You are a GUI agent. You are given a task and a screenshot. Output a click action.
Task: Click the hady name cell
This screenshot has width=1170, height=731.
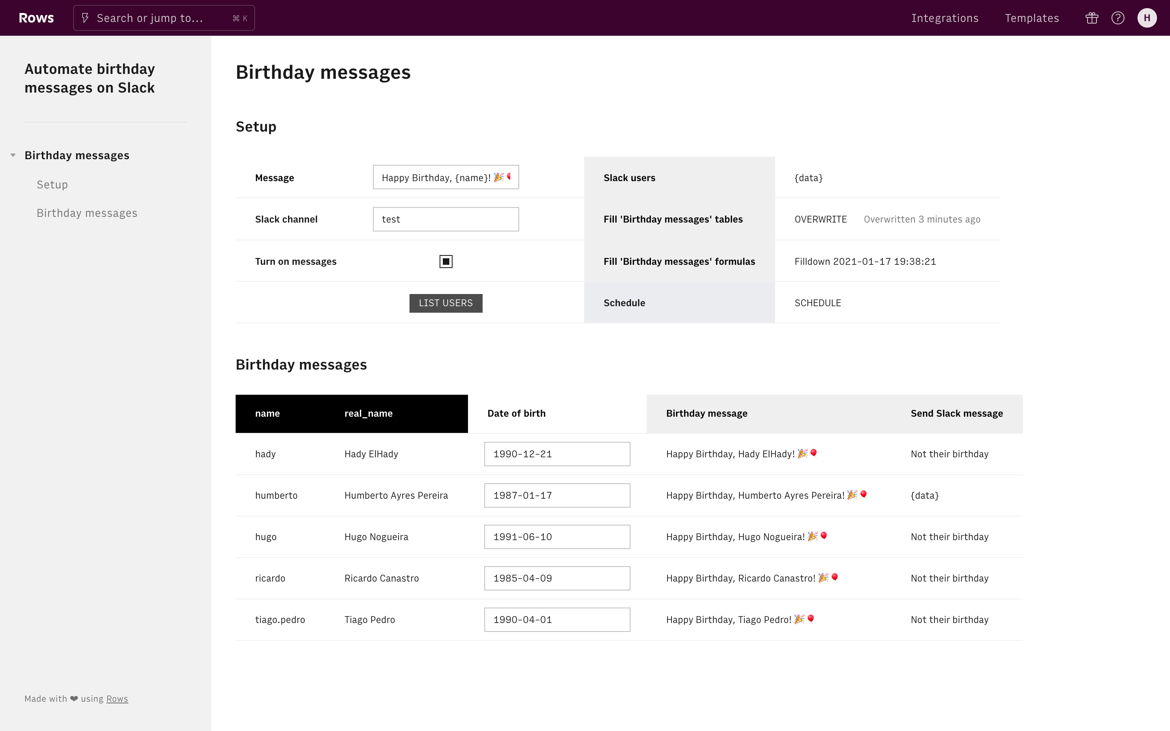click(265, 454)
